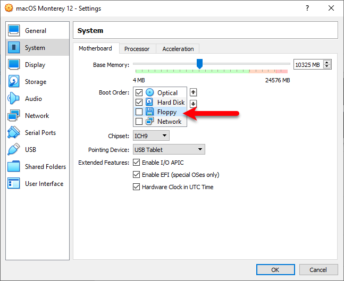
Task: Open the USB plug icon
Action: tap(14, 149)
